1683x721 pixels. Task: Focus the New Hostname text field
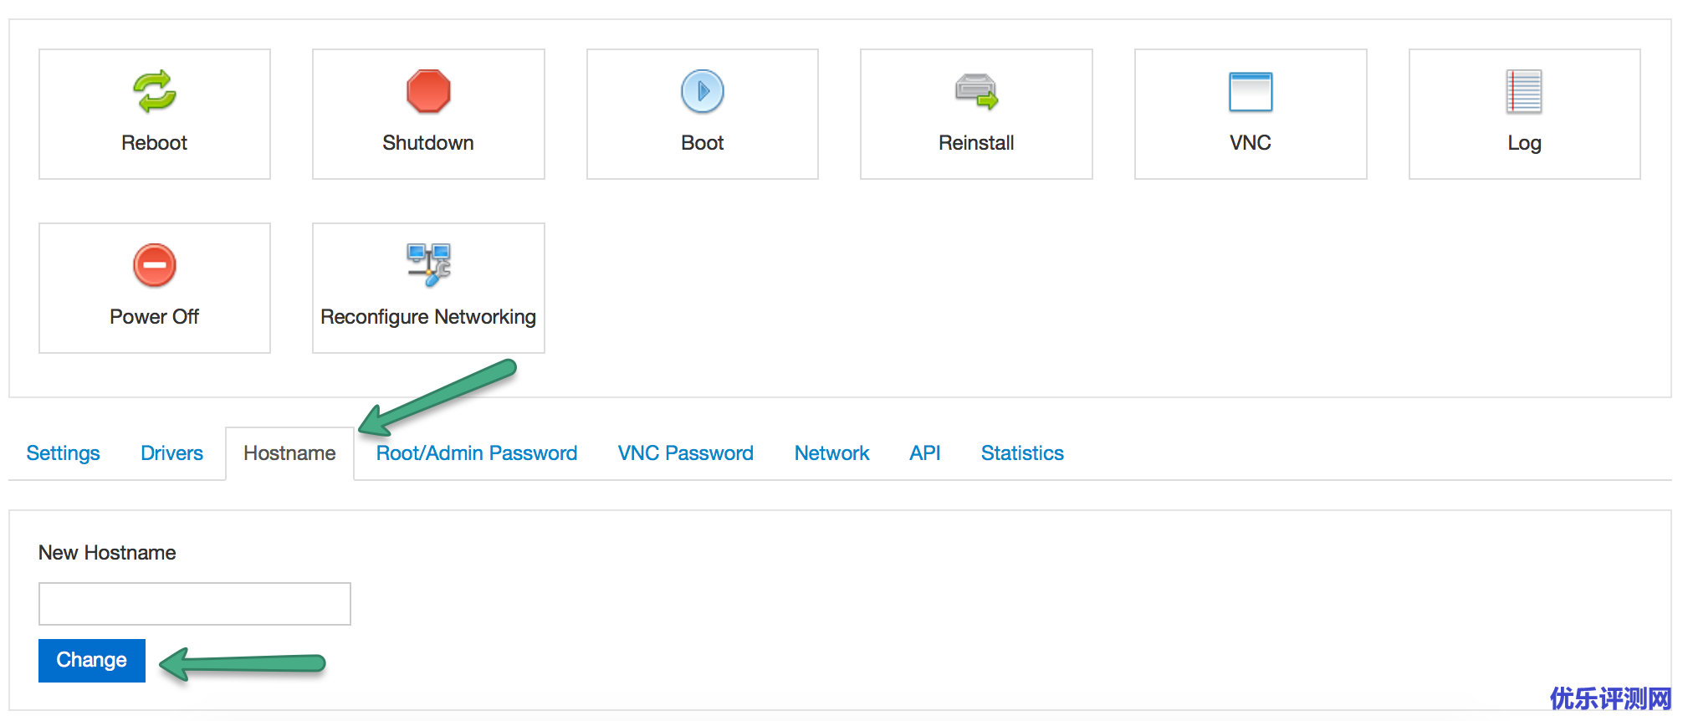point(195,604)
